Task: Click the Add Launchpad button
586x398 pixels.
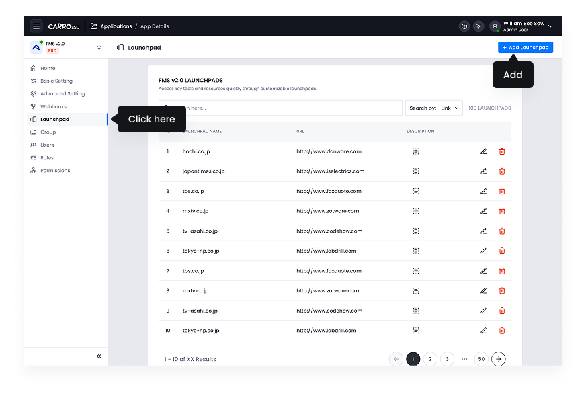Action: tap(526, 47)
